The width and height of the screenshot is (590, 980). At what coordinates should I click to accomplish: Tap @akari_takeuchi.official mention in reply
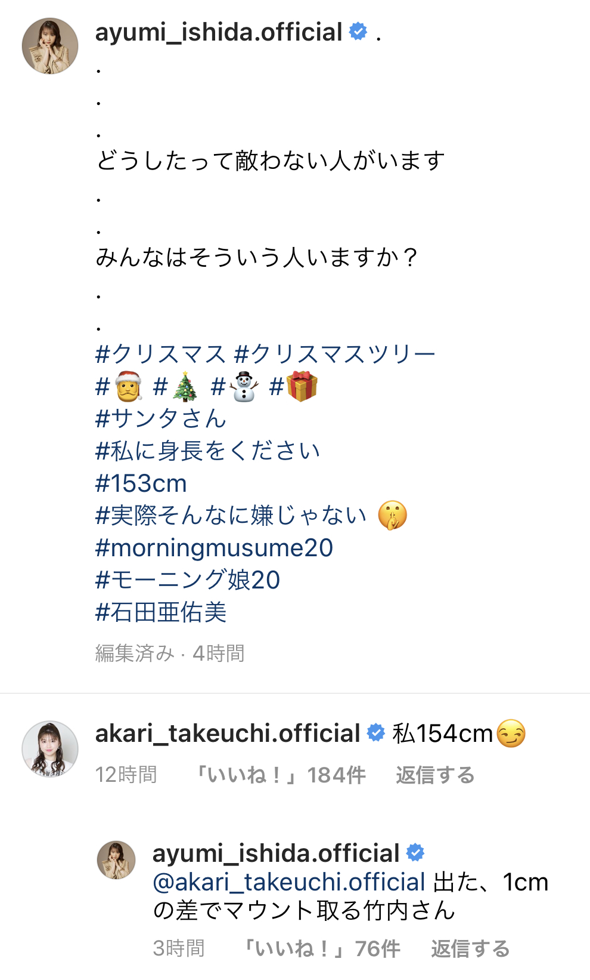pos(289,882)
